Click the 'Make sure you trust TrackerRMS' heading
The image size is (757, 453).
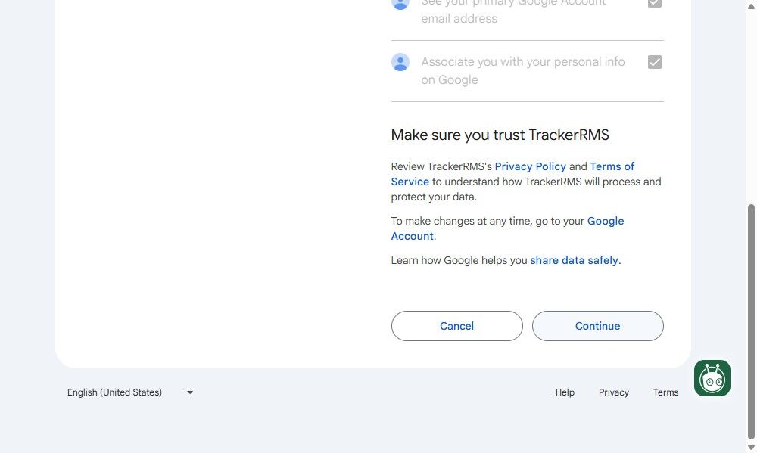[x=500, y=135]
